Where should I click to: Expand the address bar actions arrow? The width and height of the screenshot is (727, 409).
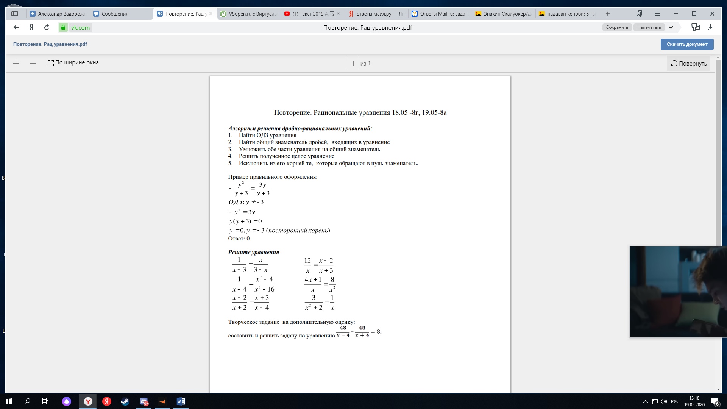[x=671, y=27]
